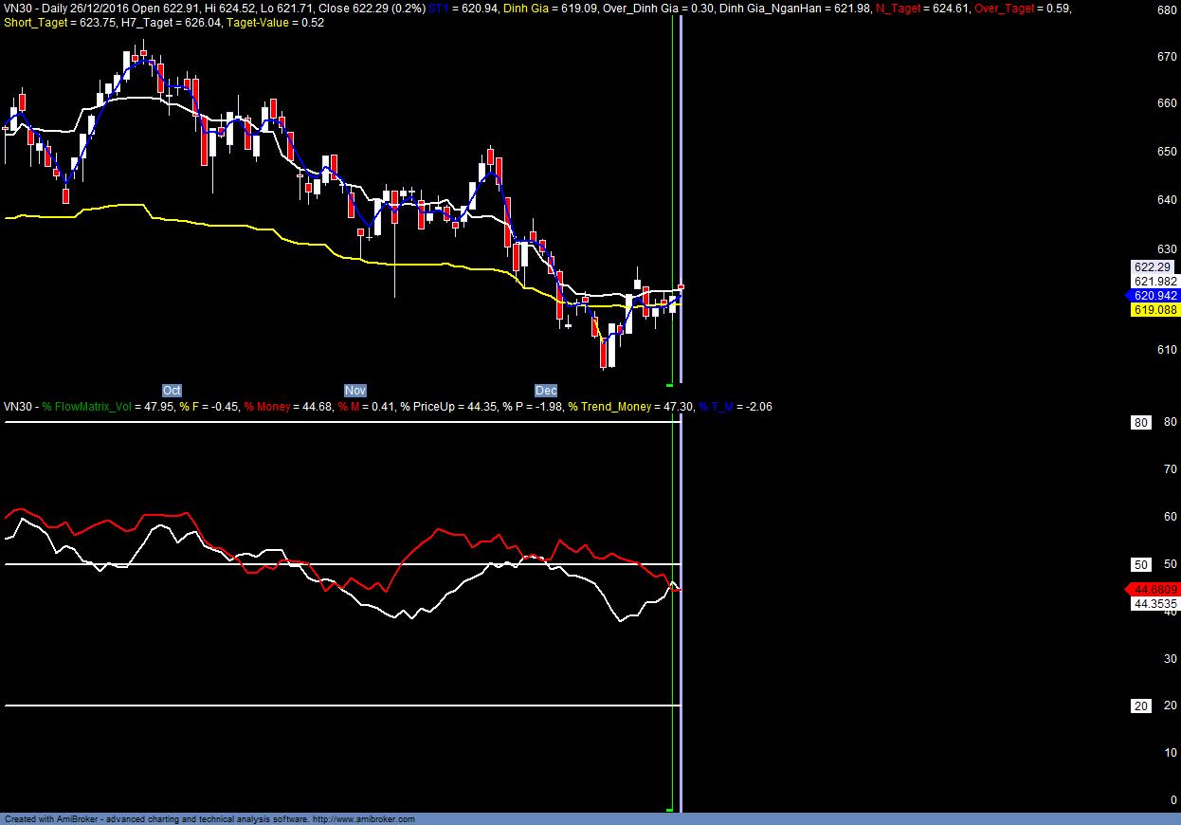Select the Short_Taget label in chart header

(34, 23)
